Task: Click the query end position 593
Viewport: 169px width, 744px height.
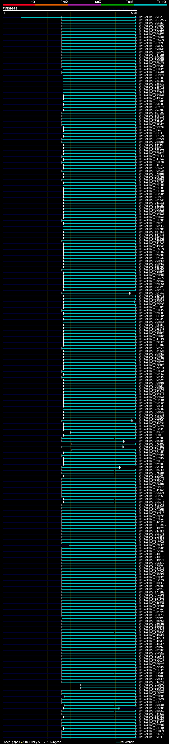Action: coord(133,13)
